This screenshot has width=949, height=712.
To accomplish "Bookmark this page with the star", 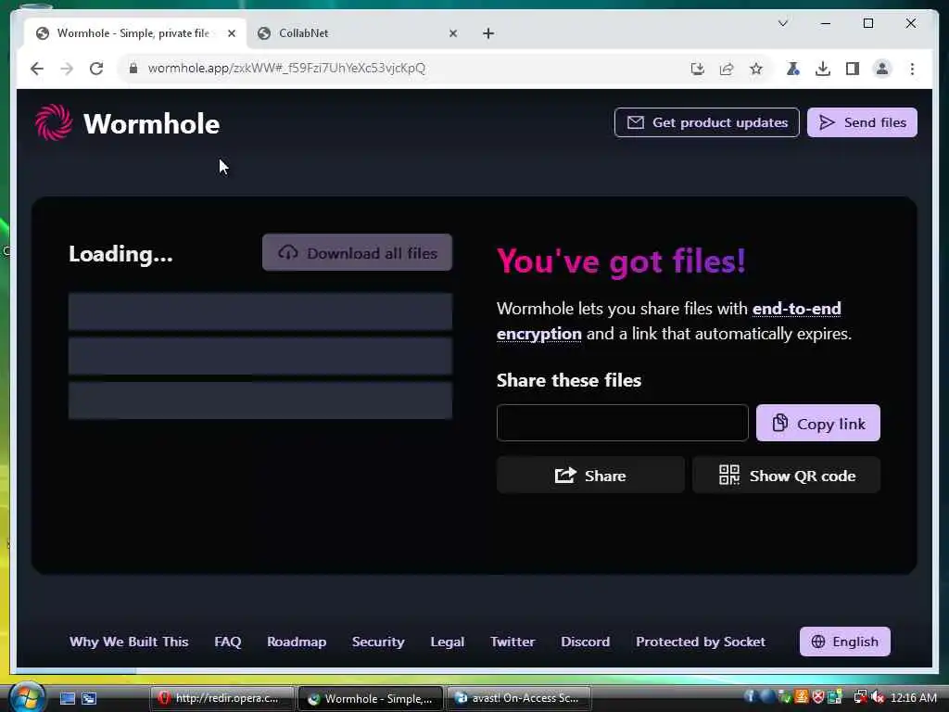I will [756, 69].
